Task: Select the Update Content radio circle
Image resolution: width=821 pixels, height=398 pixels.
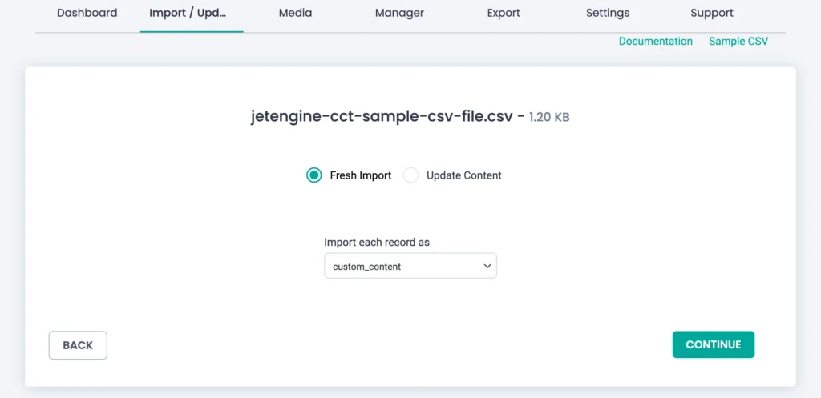Action: point(410,175)
